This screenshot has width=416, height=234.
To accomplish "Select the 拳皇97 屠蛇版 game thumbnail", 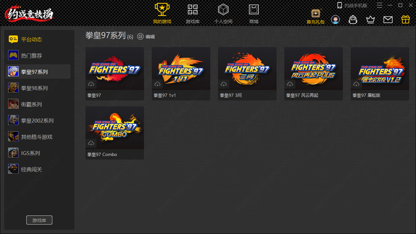I will click(380, 69).
